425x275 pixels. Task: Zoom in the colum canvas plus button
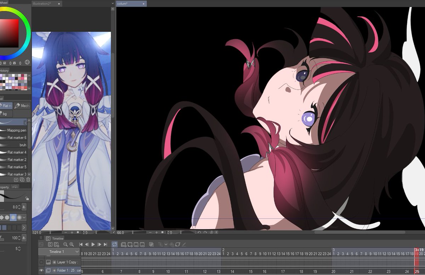(x=157, y=233)
